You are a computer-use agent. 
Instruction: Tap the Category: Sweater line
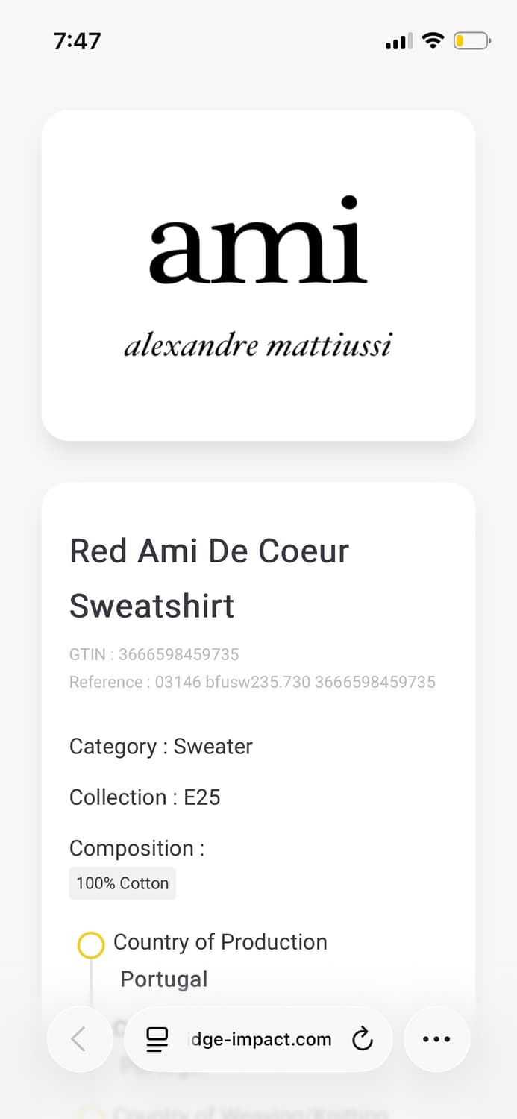[161, 747]
